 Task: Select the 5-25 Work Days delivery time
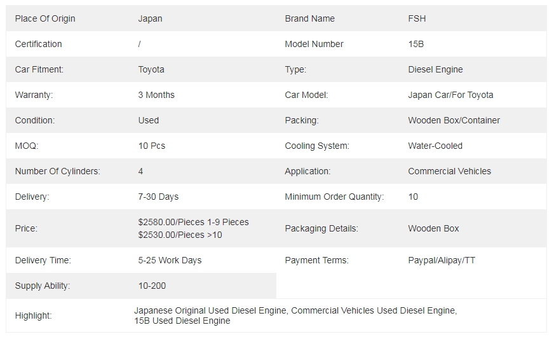[170, 260]
